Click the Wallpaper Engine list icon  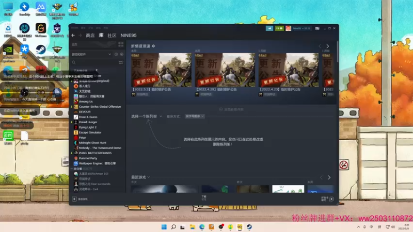coord(76,163)
